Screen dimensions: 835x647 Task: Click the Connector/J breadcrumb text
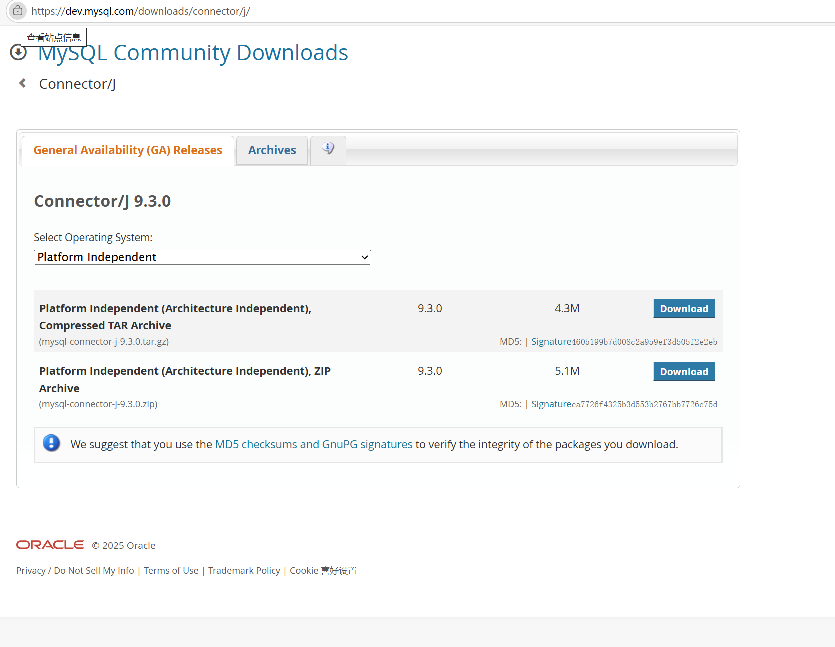[77, 84]
